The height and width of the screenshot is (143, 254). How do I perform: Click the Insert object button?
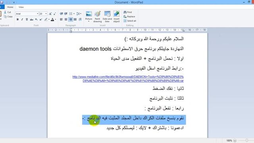116,17
